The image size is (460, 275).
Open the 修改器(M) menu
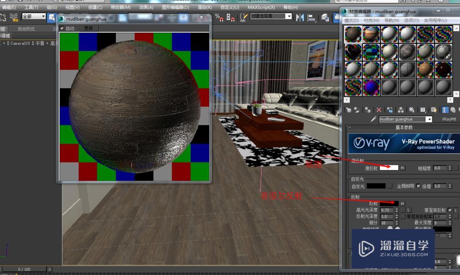(121, 7)
